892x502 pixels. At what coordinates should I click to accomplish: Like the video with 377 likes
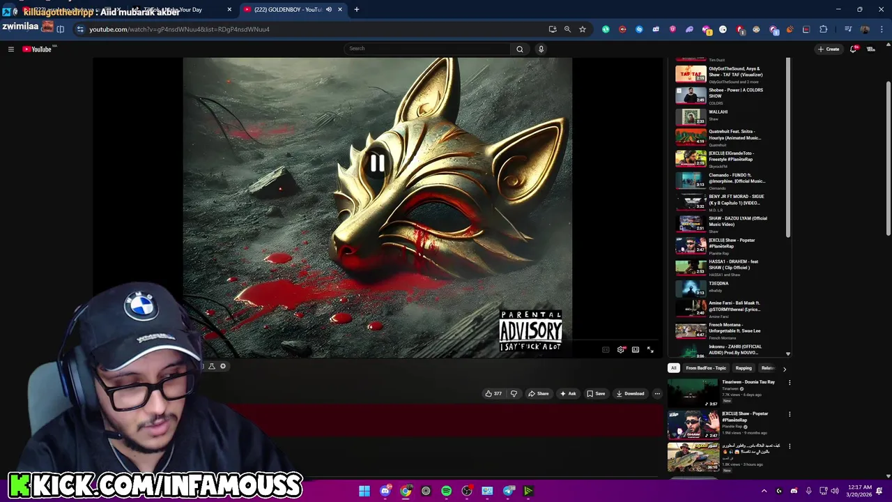tap(494, 393)
